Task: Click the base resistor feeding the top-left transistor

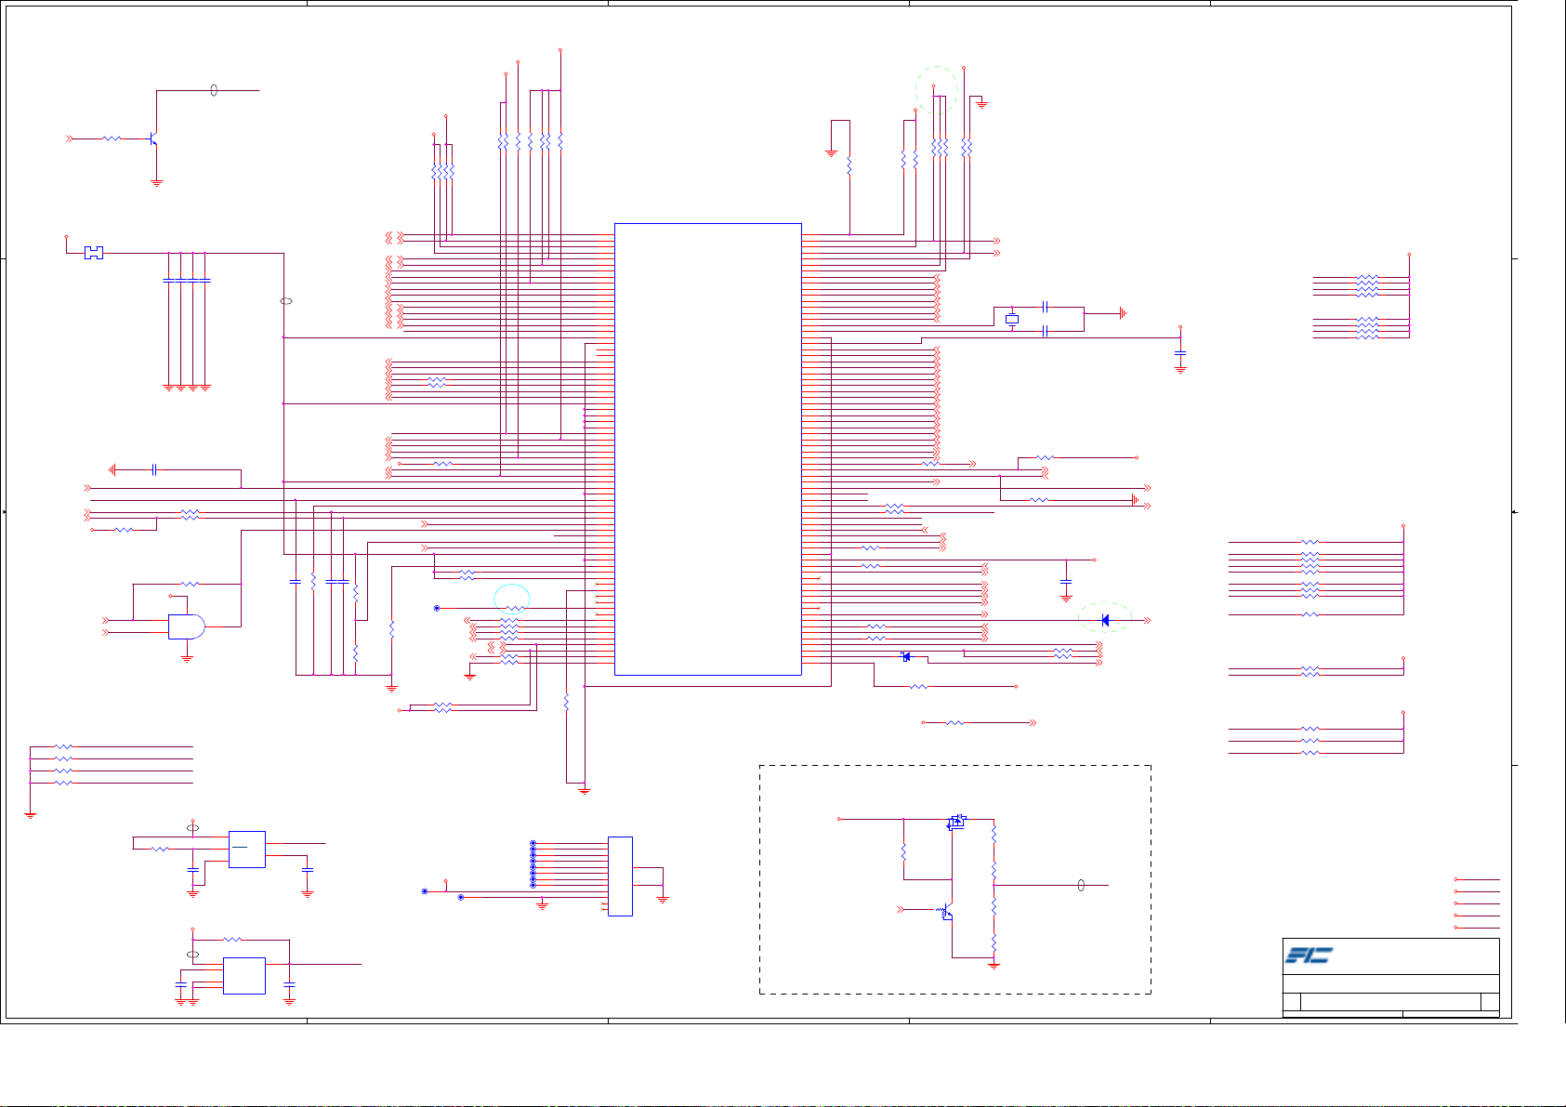Action: click(112, 138)
